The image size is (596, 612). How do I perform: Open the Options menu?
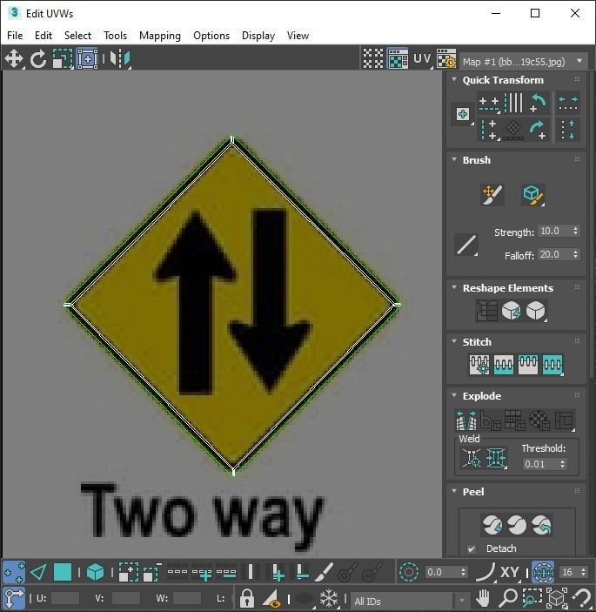coord(211,36)
